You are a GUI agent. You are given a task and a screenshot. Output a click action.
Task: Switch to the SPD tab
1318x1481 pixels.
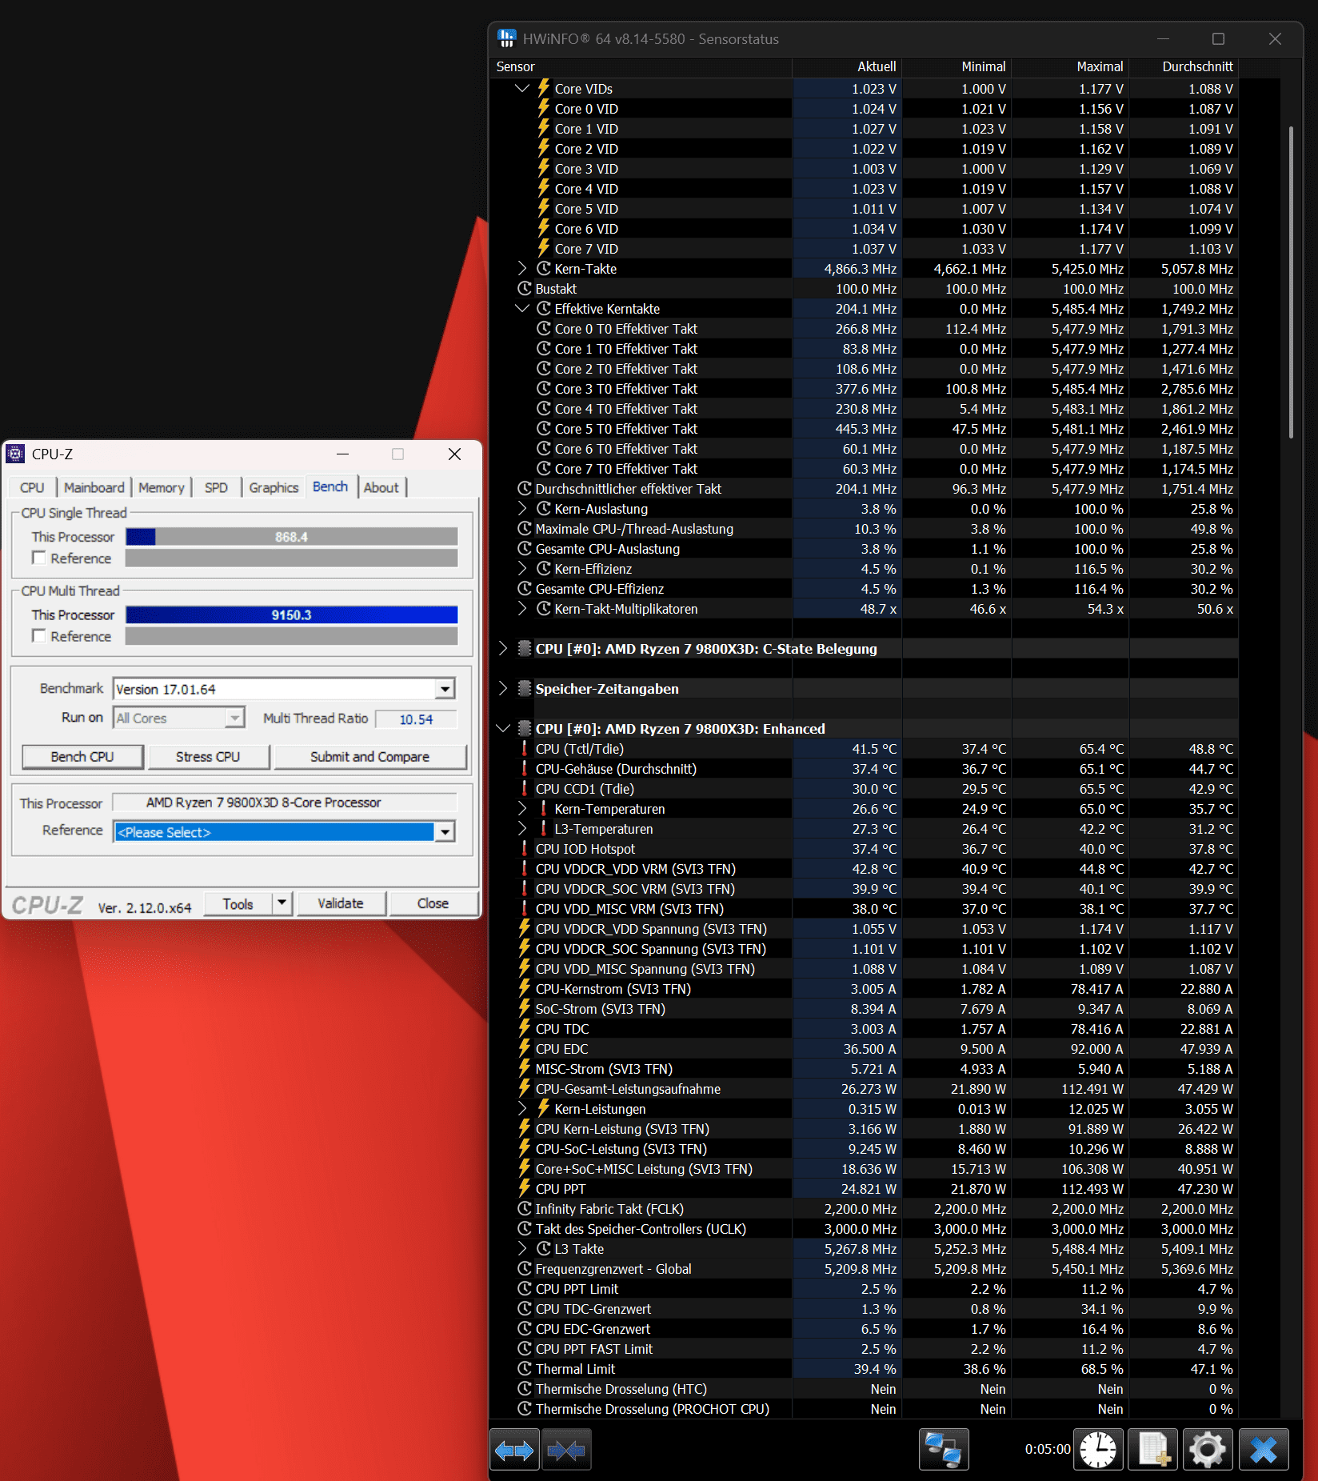point(216,487)
